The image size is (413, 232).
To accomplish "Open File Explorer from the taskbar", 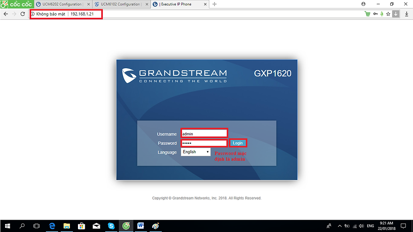I will [67, 226].
